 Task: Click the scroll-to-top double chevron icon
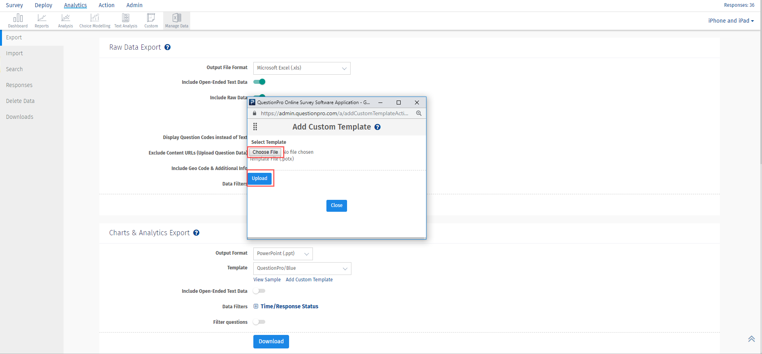(751, 339)
